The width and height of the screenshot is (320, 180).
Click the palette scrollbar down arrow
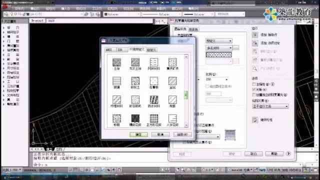186,125
